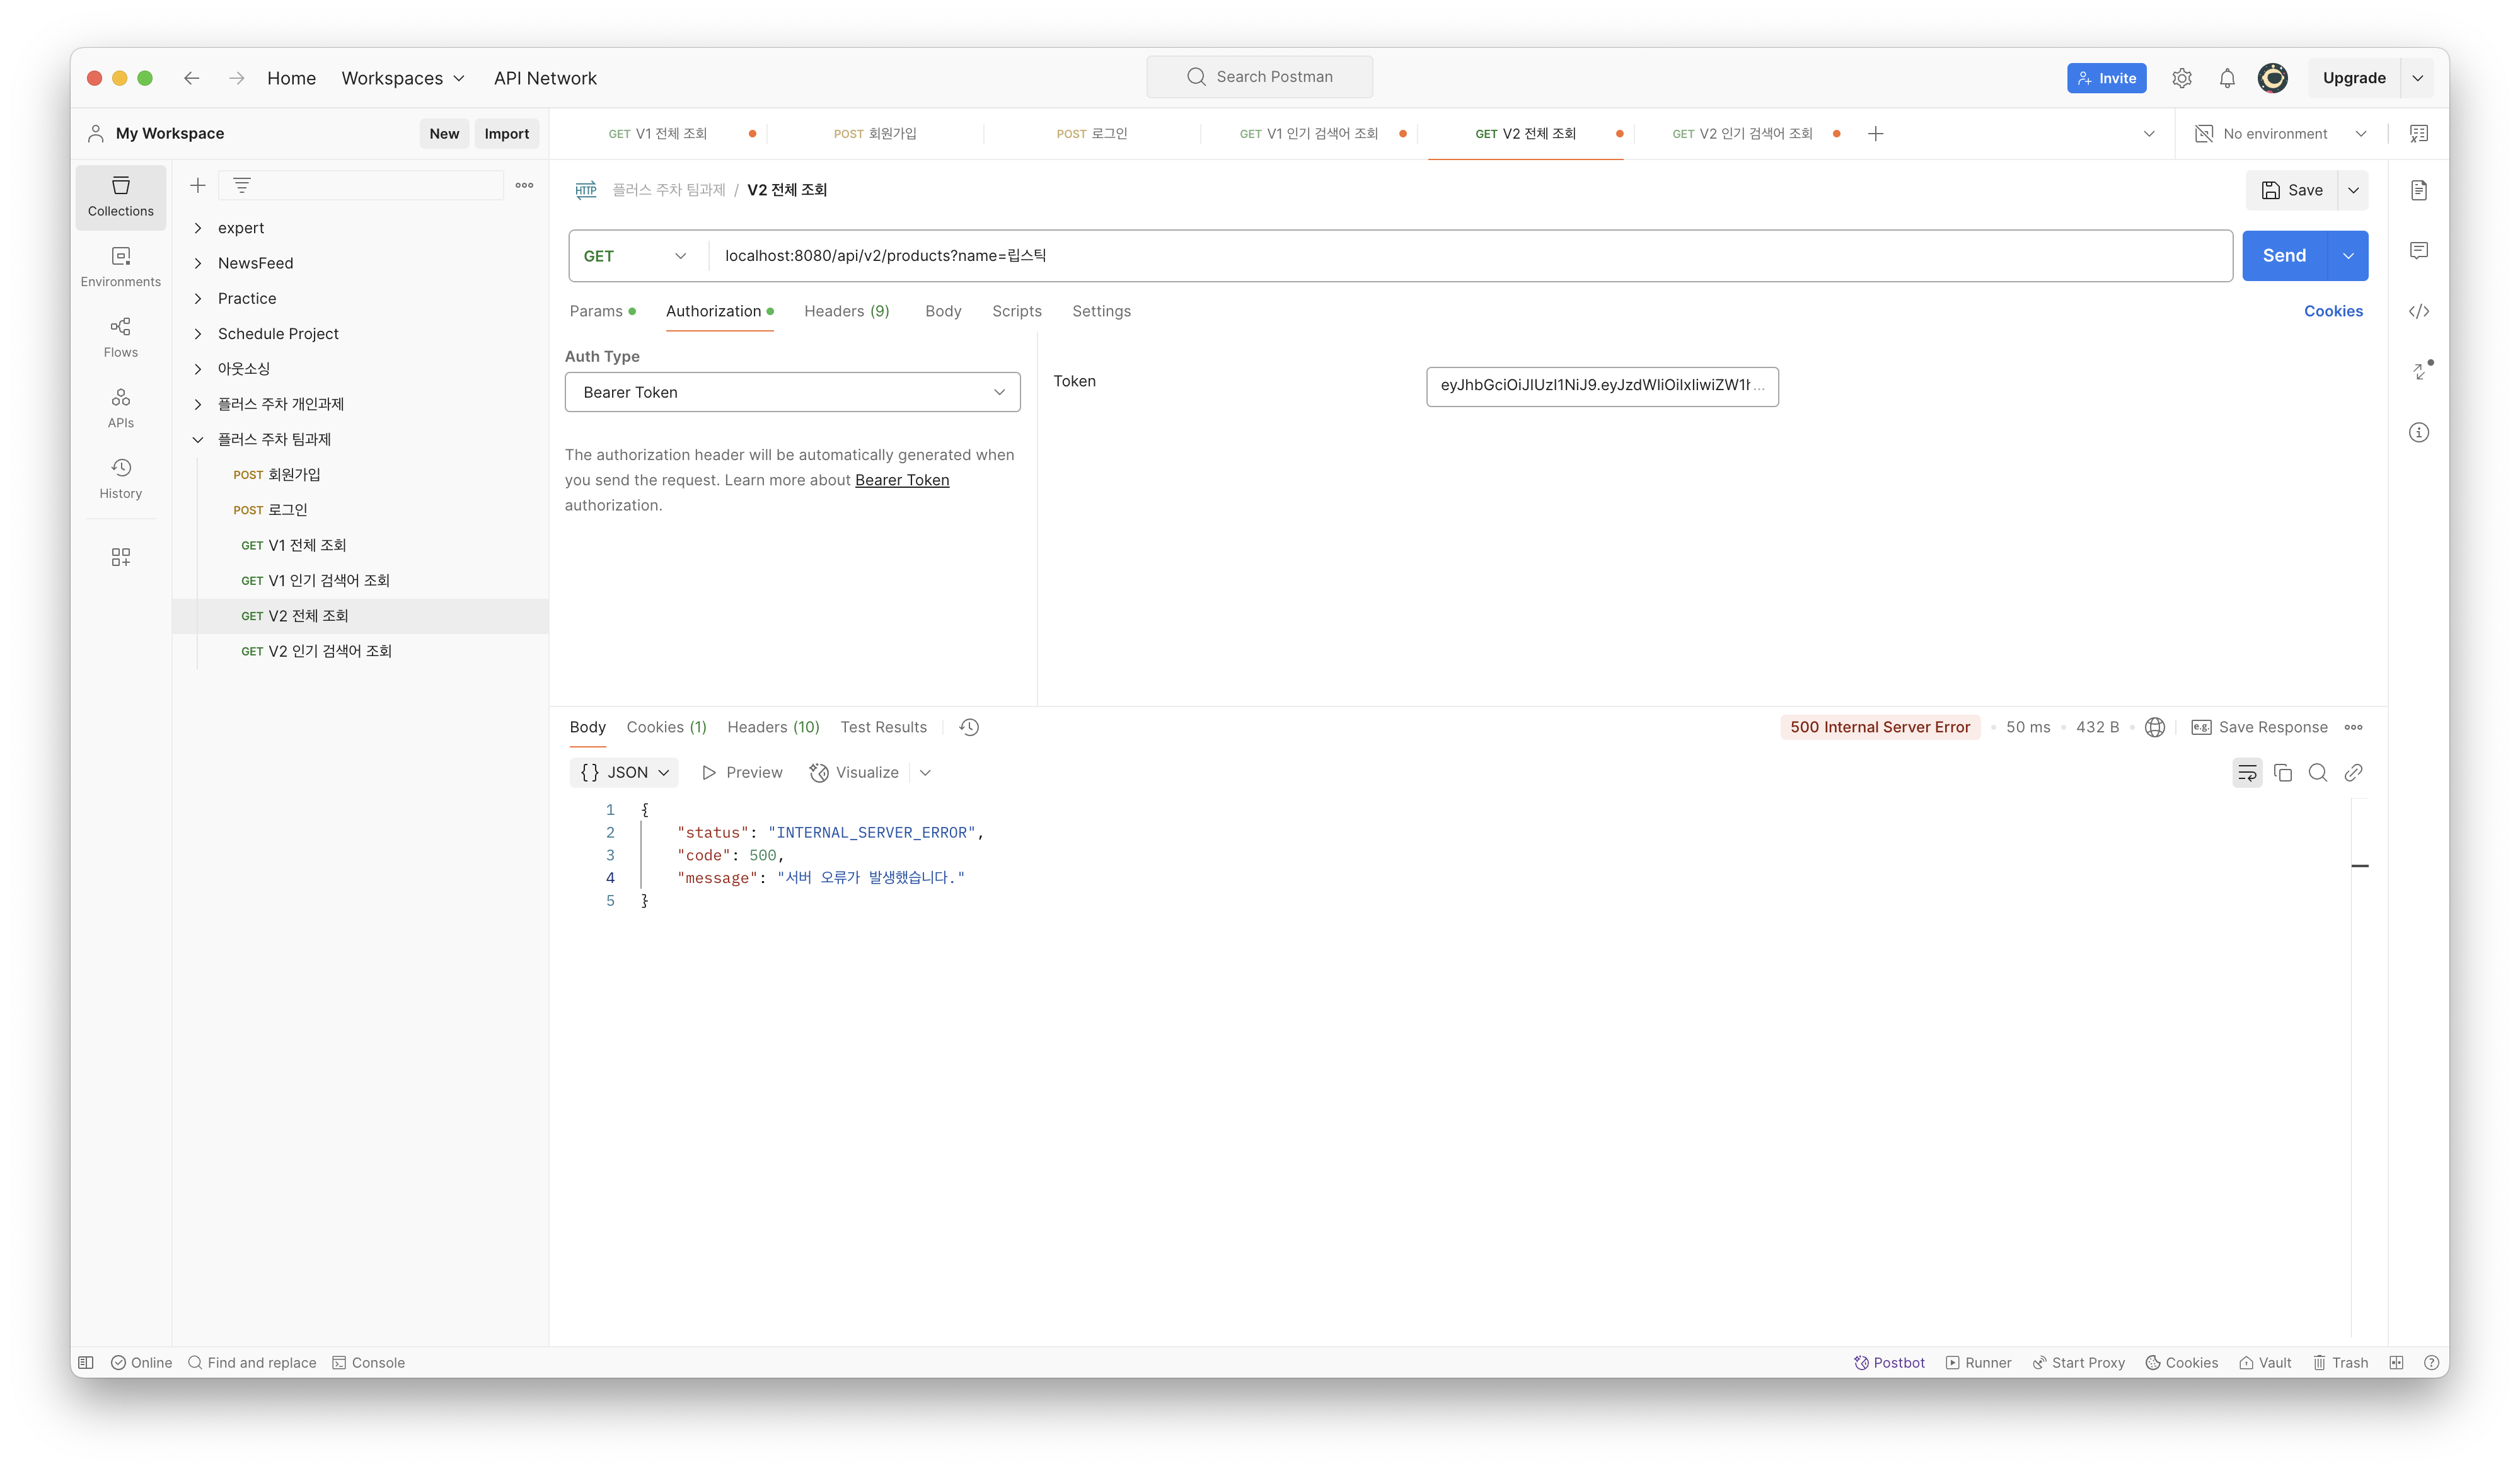Open the notifications bell icon
Viewport: 2520px width, 1471px height.
click(x=2227, y=78)
